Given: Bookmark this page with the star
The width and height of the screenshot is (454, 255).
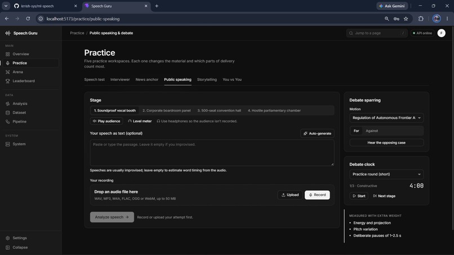Looking at the screenshot, I should point(406,19).
